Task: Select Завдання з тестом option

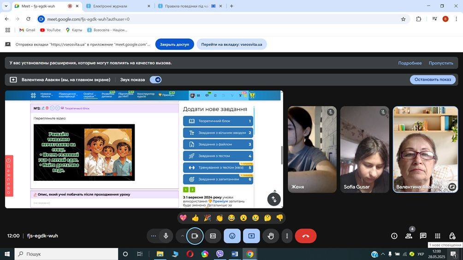Action: (x=218, y=156)
